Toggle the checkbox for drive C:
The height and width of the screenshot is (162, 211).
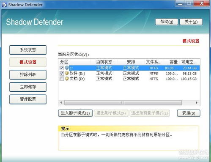(x=62, y=68)
